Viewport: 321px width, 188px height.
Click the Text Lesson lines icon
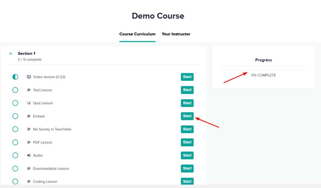pyautogui.click(x=28, y=90)
